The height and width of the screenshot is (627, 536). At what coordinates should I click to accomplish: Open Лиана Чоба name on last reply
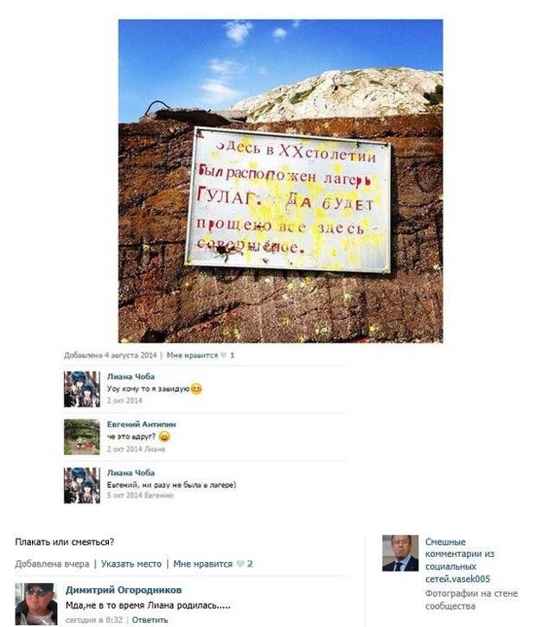click(x=131, y=473)
